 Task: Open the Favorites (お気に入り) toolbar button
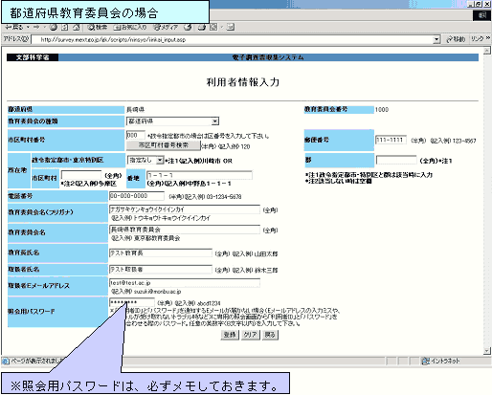130,28
